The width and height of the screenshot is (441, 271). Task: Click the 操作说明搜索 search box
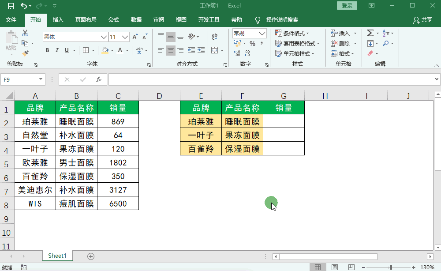[x=282, y=20]
